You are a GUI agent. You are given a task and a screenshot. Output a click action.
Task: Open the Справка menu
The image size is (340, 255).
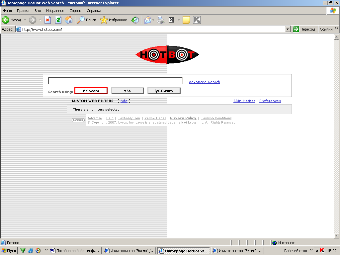[x=94, y=11]
